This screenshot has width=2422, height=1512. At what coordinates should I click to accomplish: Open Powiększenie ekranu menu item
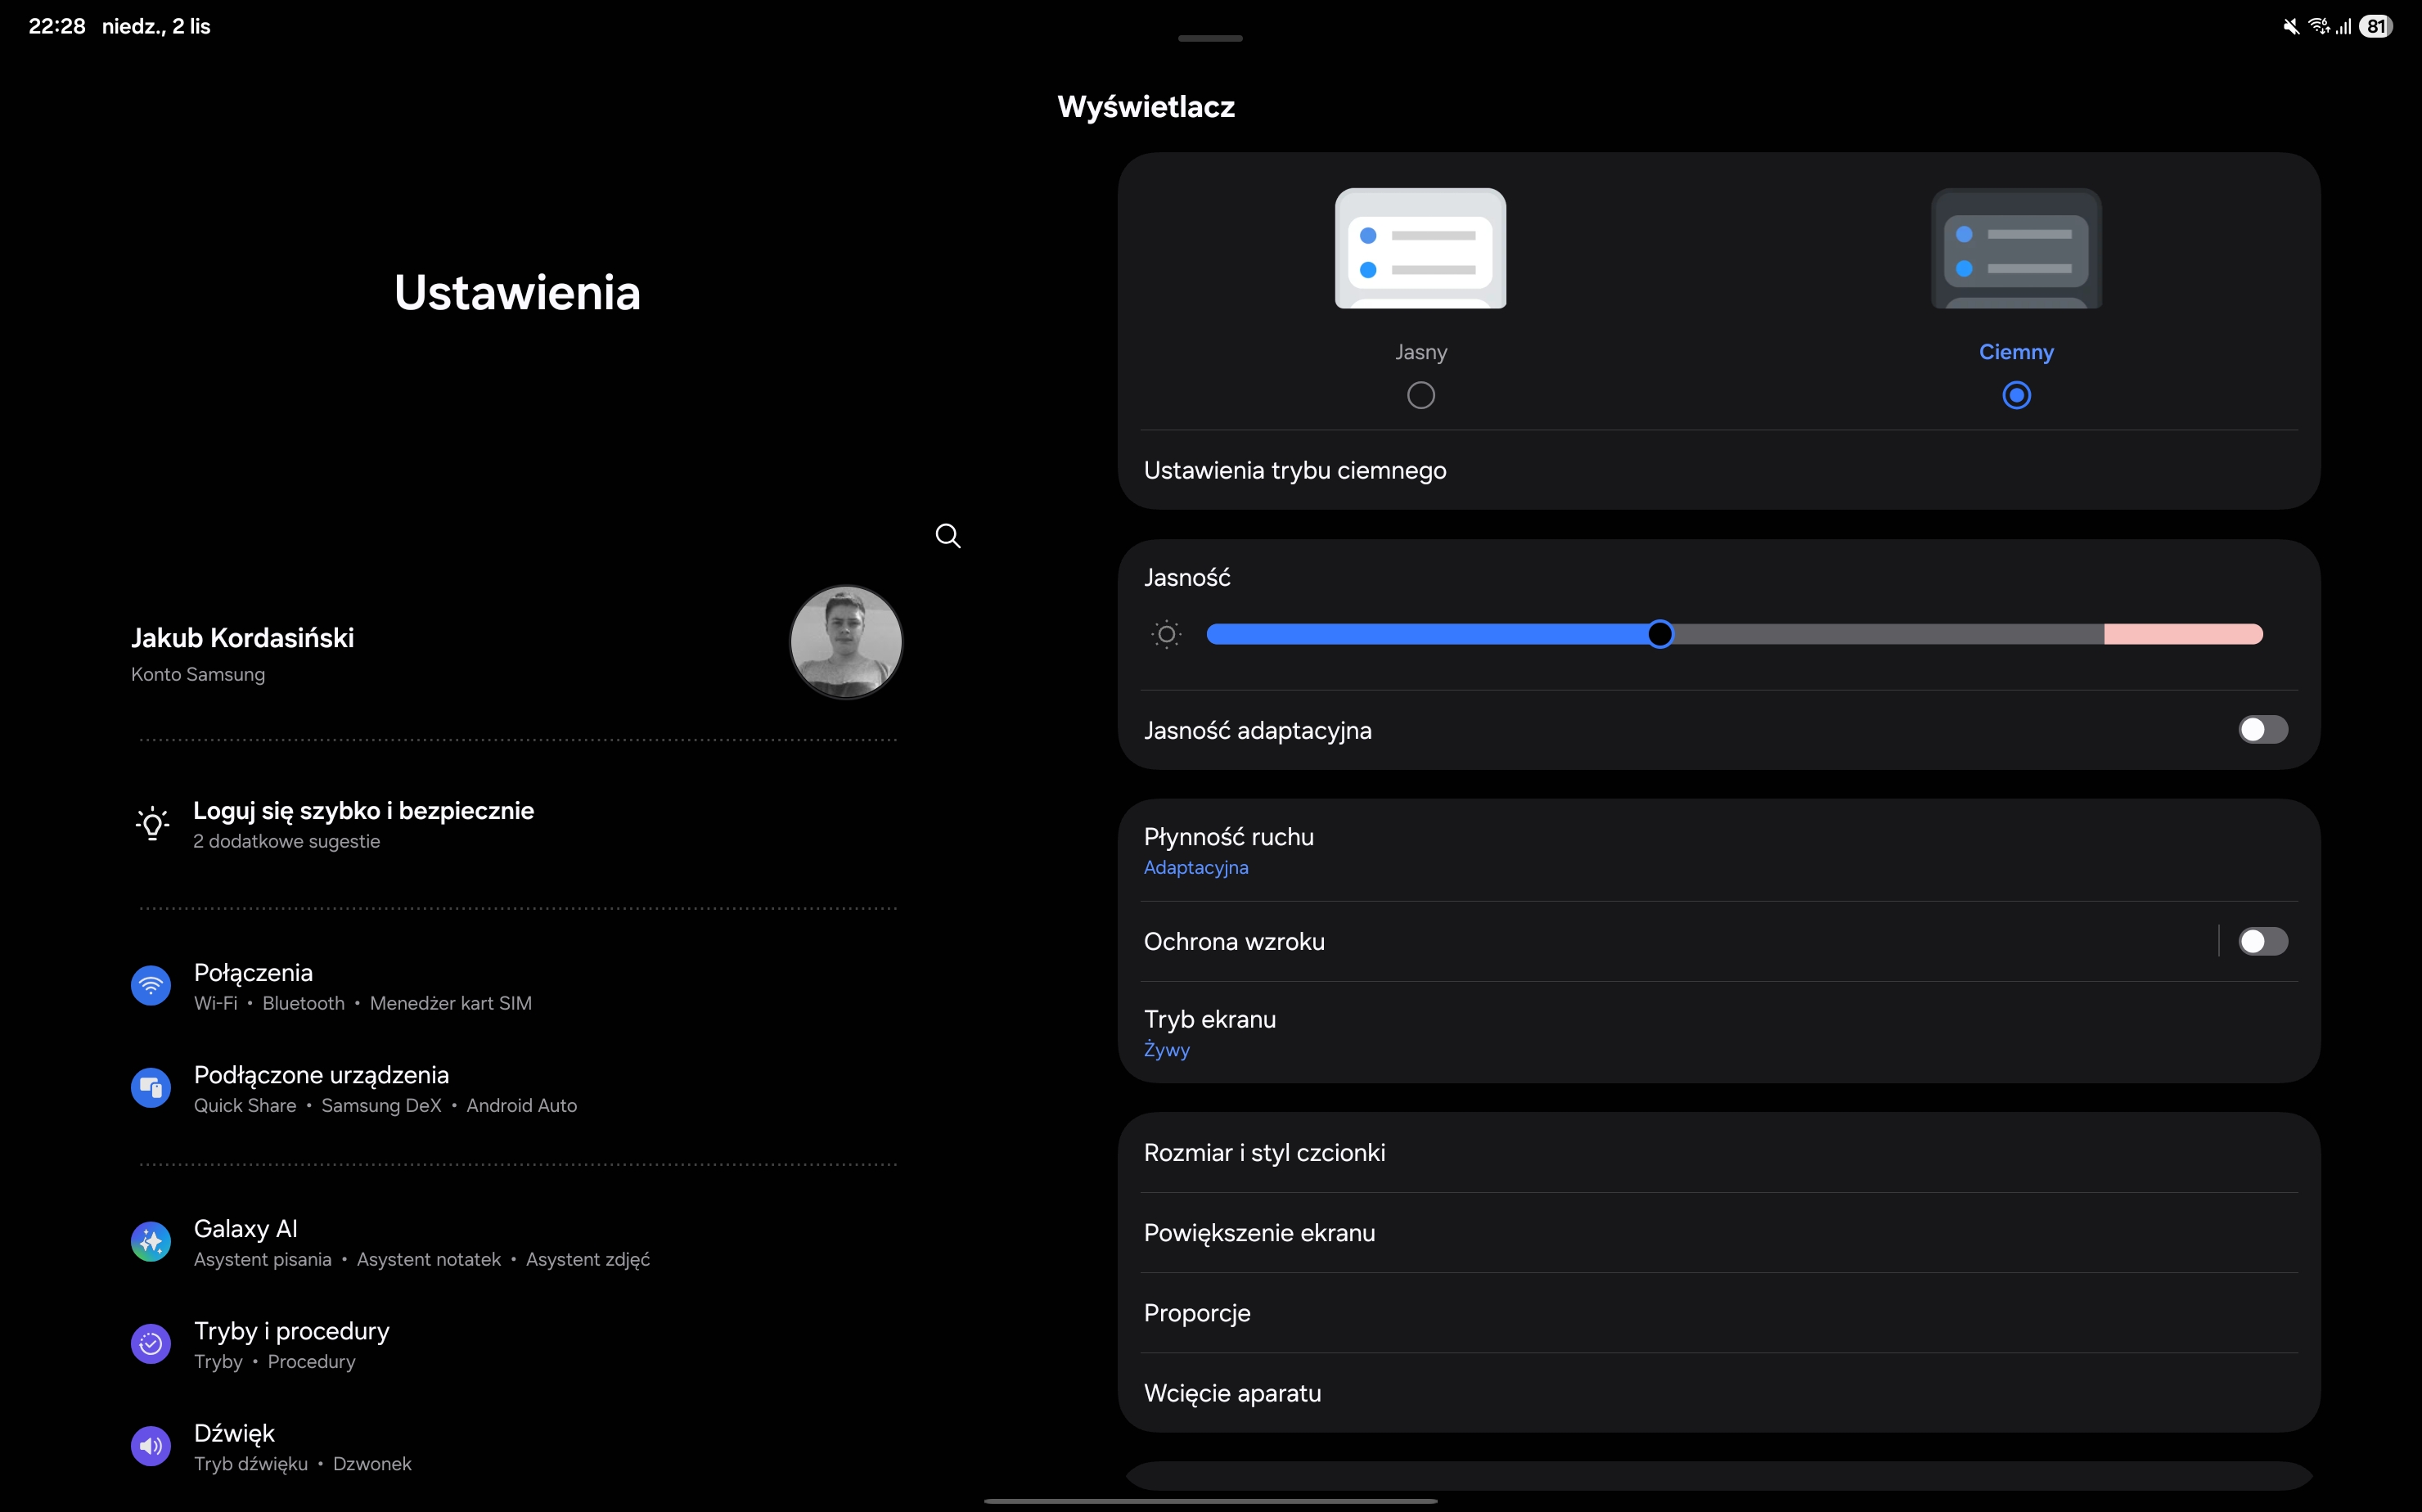pos(1259,1233)
